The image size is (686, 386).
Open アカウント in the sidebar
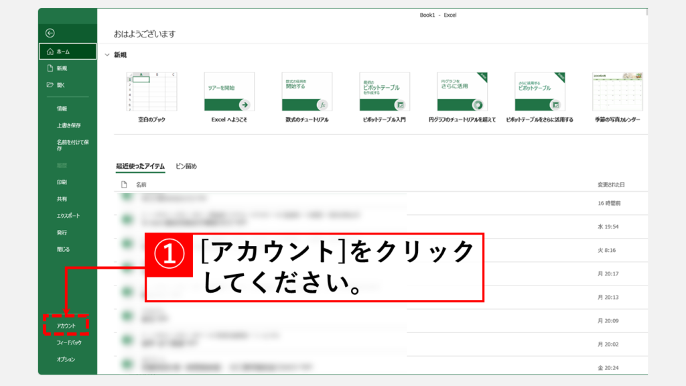pos(66,326)
